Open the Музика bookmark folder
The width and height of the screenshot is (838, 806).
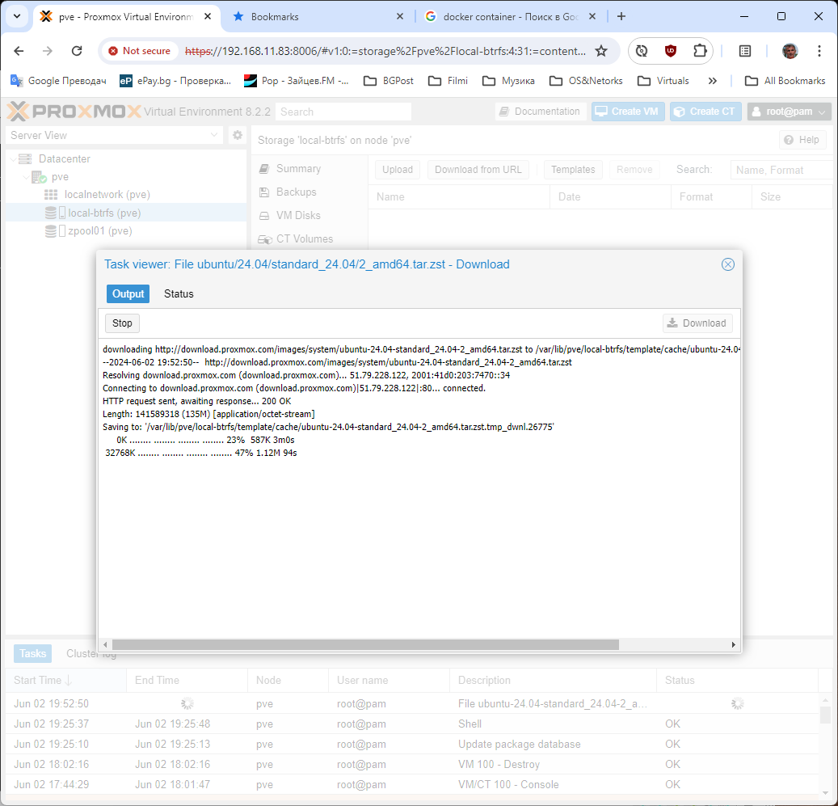coord(508,81)
